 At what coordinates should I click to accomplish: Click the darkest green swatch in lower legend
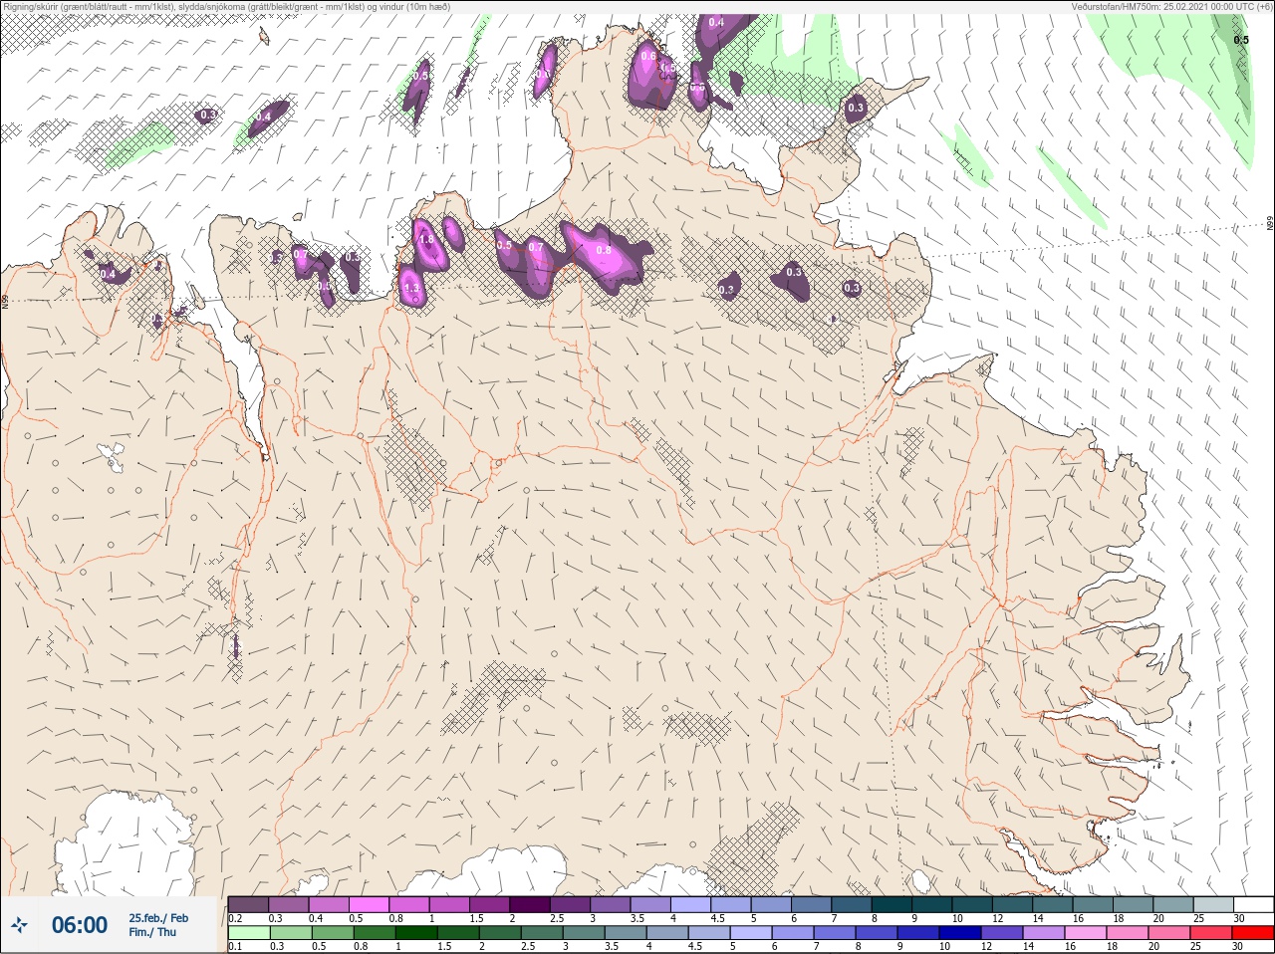point(414,933)
